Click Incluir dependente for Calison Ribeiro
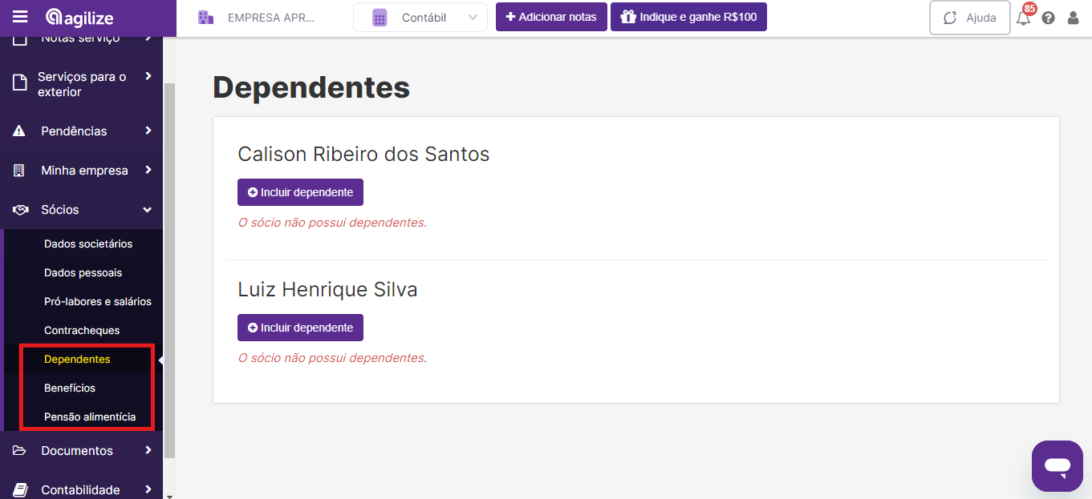 300,192
